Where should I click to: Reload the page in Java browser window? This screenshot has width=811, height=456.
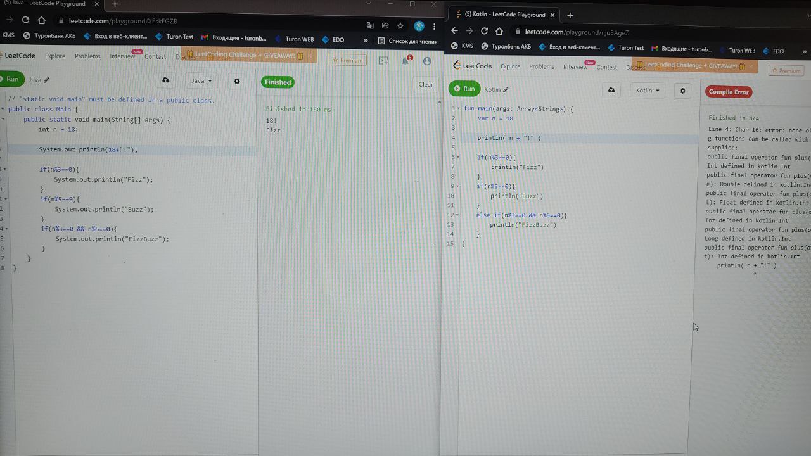tap(26, 20)
